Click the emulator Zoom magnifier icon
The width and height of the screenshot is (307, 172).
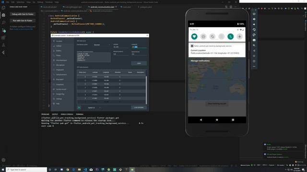[x=254, y=45]
